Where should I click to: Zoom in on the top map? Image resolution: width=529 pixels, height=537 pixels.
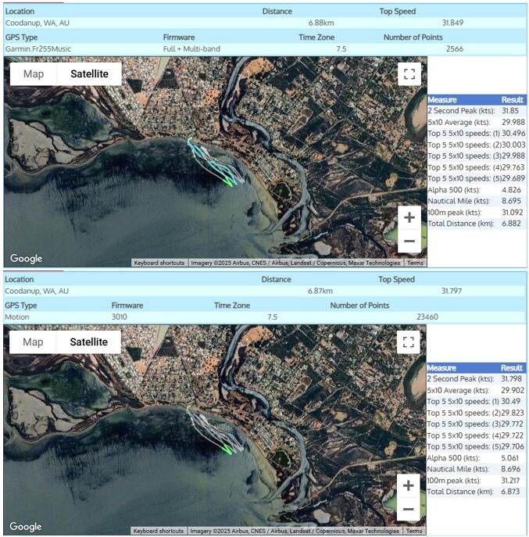click(409, 217)
